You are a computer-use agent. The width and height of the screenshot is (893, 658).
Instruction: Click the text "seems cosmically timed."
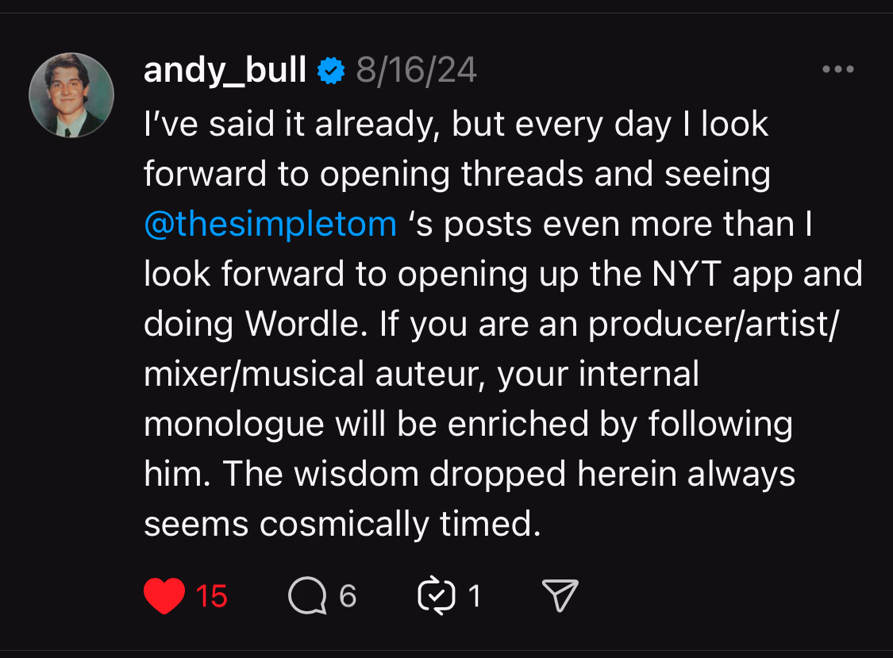341,525
